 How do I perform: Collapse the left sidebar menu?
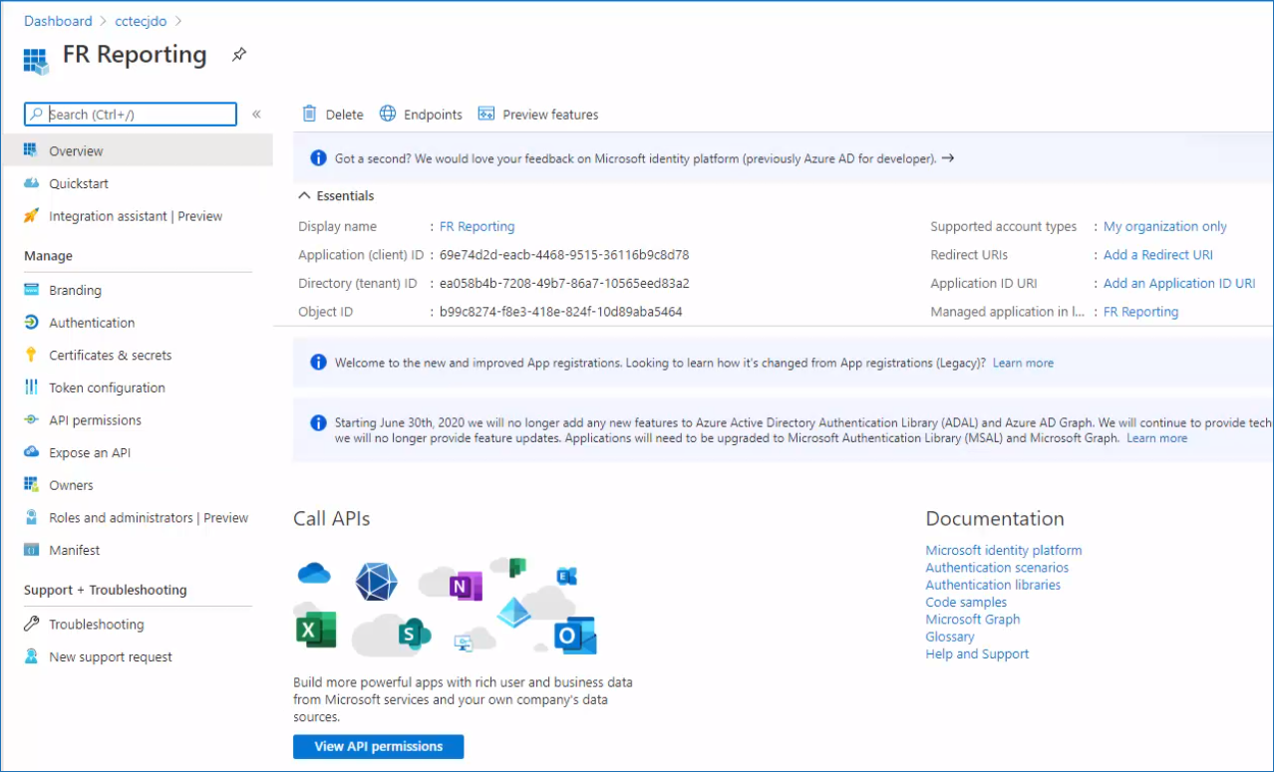pos(256,115)
